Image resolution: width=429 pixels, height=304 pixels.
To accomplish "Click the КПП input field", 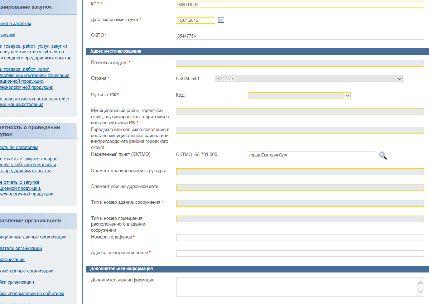I will pos(299,5).
